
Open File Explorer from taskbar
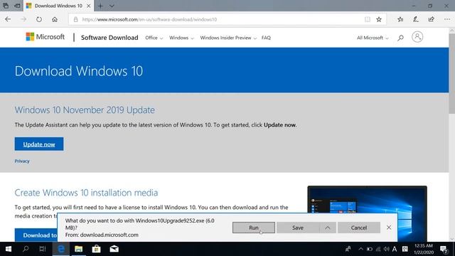coord(79,249)
